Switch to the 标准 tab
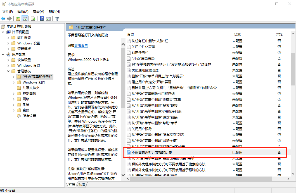 click(x=82, y=185)
